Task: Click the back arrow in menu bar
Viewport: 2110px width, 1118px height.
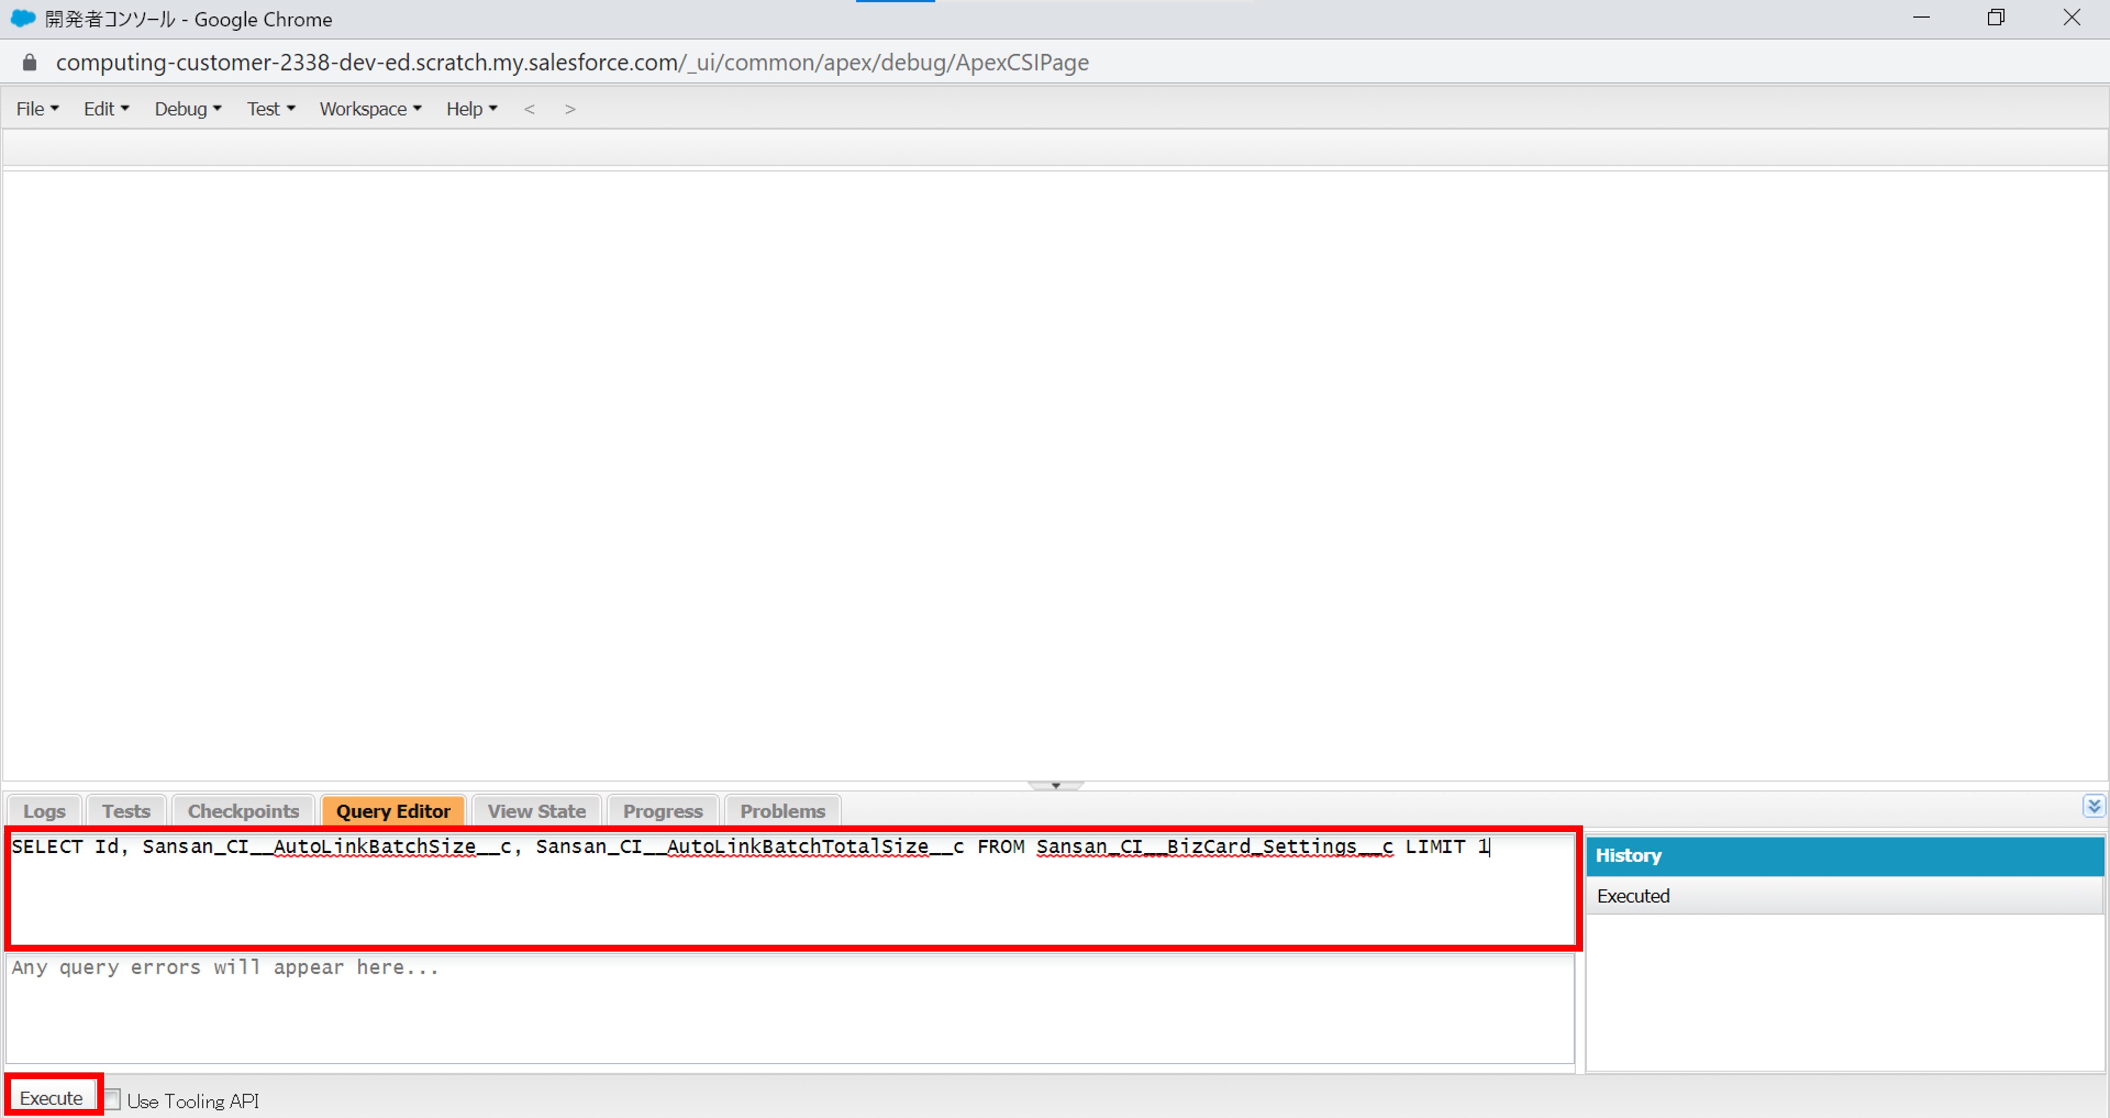Action: tap(529, 109)
